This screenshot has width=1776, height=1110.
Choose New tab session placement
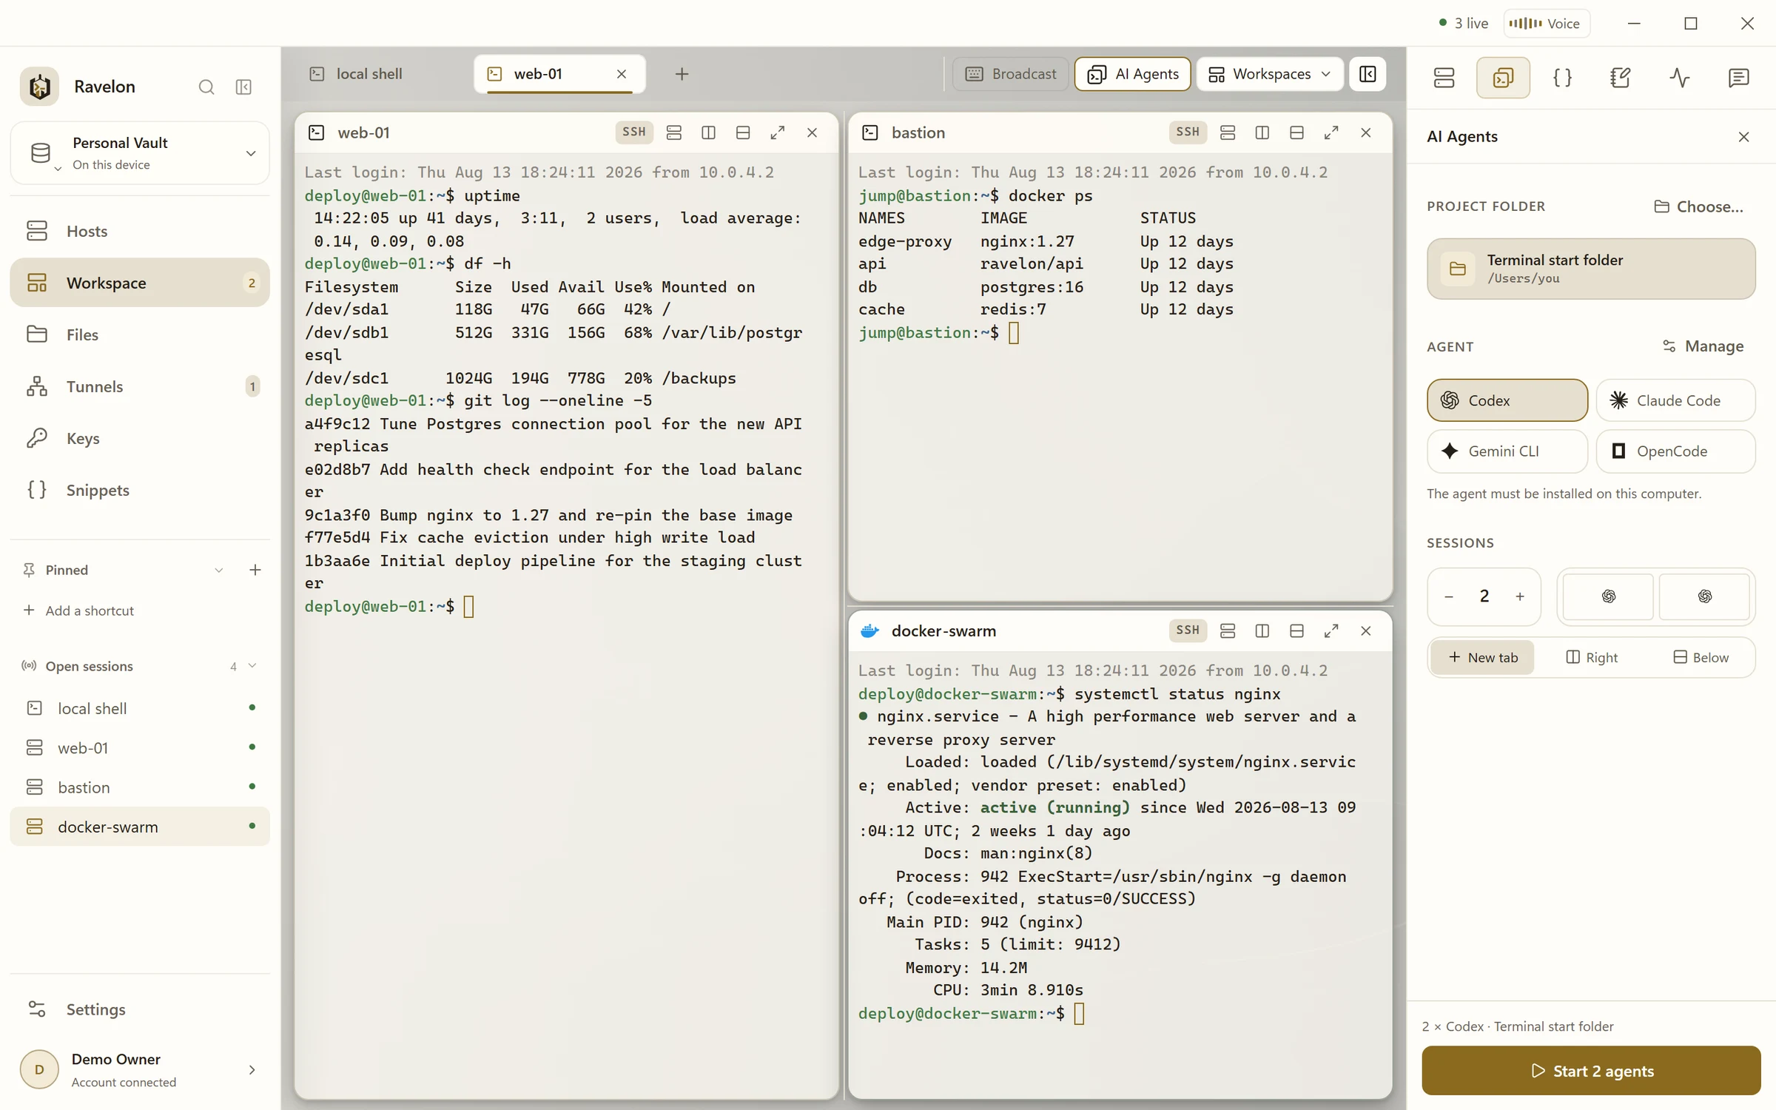(1482, 658)
